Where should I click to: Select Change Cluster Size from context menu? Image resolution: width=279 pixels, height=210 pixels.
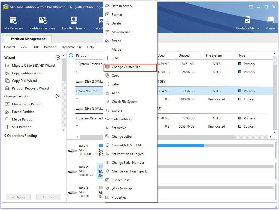[126, 67]
